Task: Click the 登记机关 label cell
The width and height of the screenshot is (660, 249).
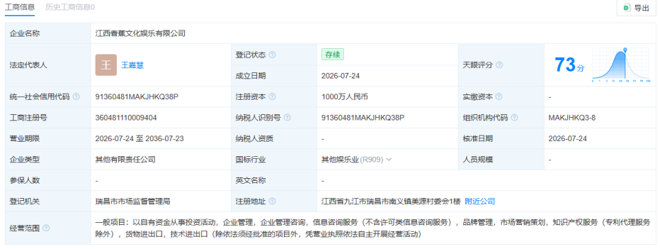Action: pyautogui.click(x=48, y=202)
